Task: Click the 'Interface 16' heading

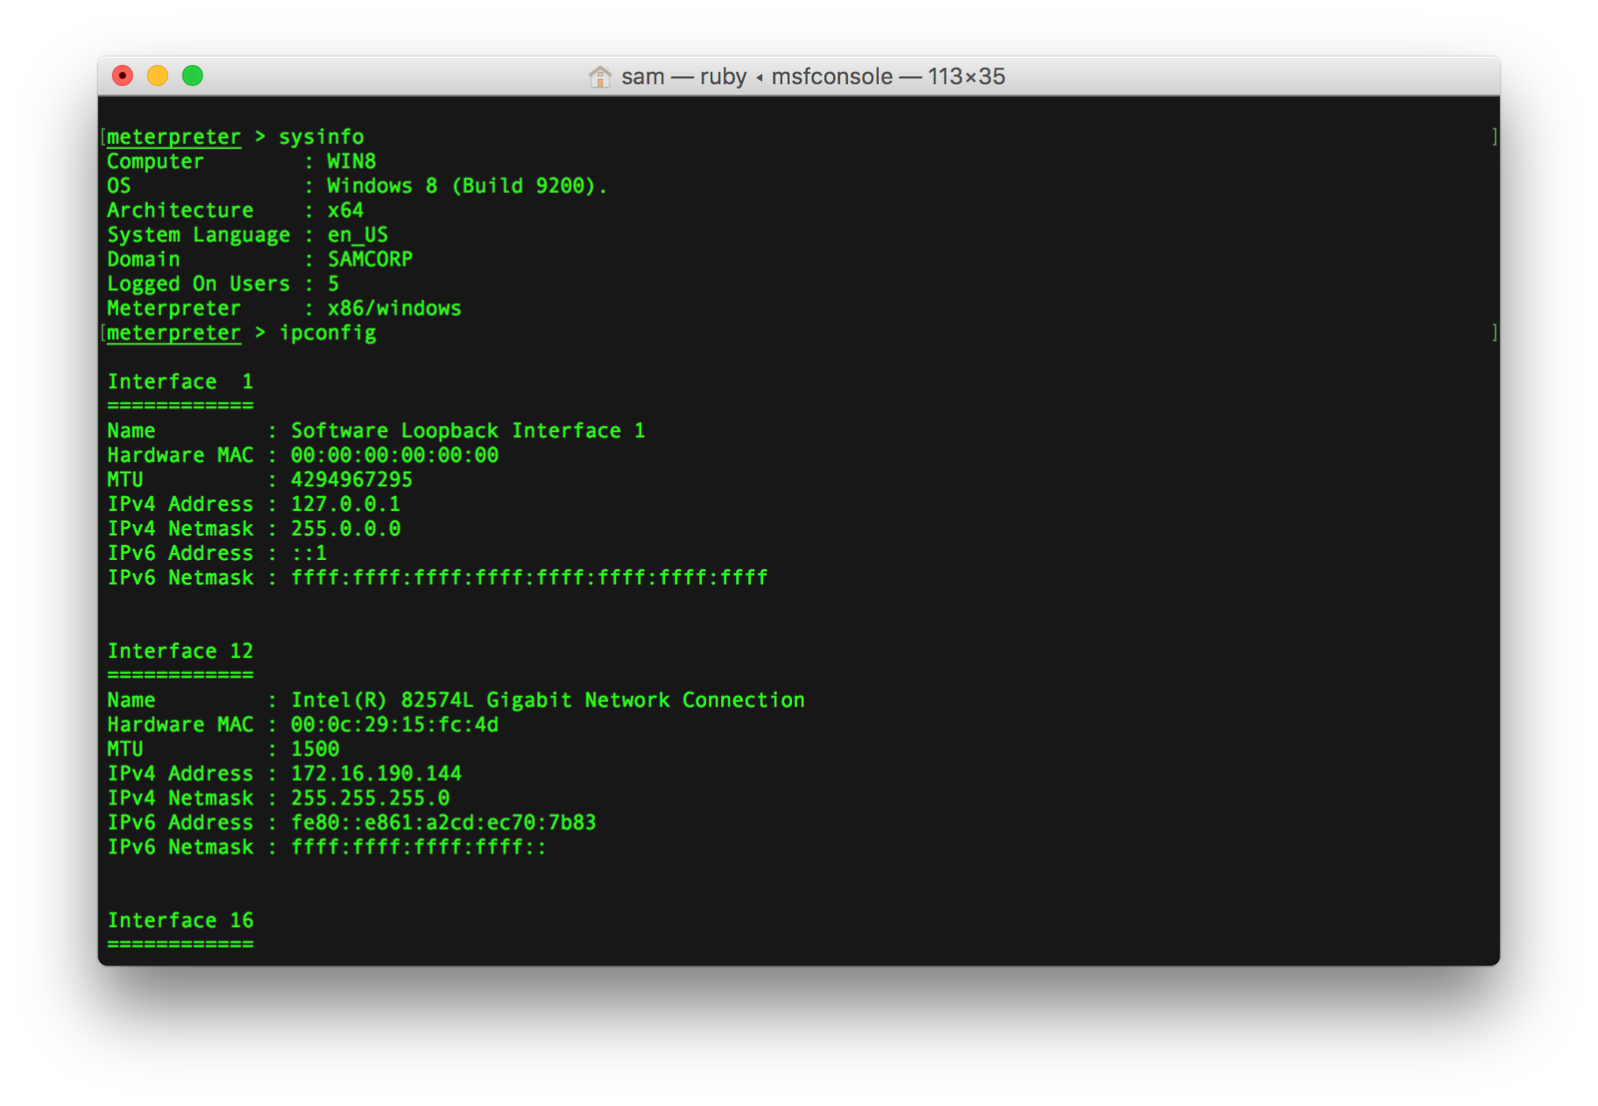Action: (180, 920)
